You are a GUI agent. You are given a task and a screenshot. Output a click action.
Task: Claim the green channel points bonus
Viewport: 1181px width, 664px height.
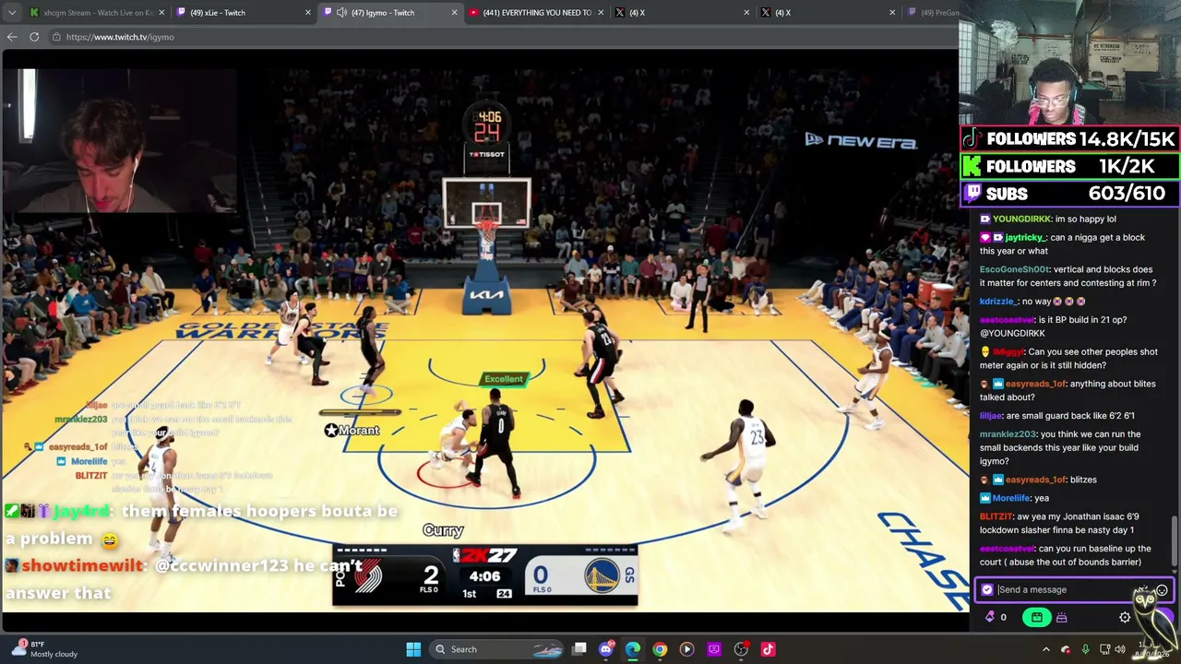pos(1037,618)
